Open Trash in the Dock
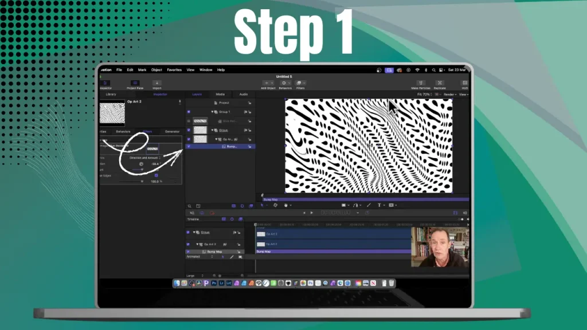 pyautogui.click(x=391, y=283)
